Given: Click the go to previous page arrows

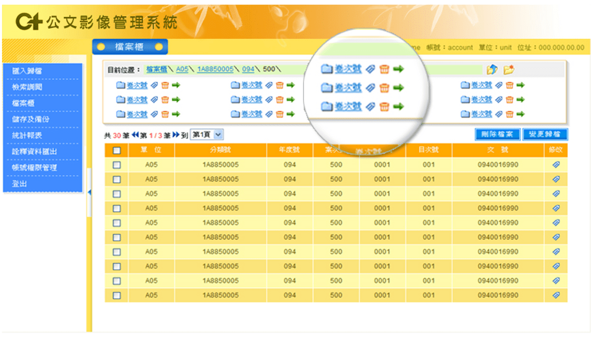Looking at the screenshot, I should pos(135,135).
